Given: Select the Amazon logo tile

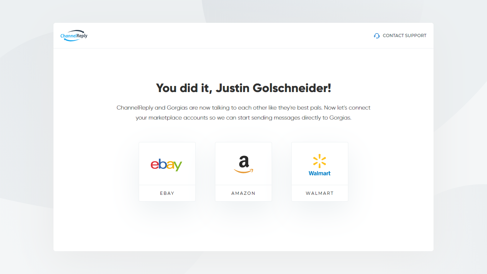Looking at the screenshot, I should click(243, 164).
